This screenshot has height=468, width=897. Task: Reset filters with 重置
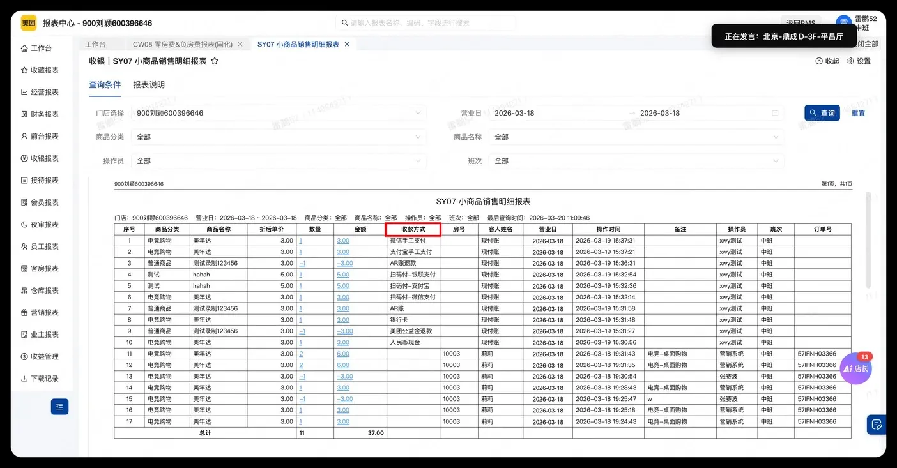857,112
